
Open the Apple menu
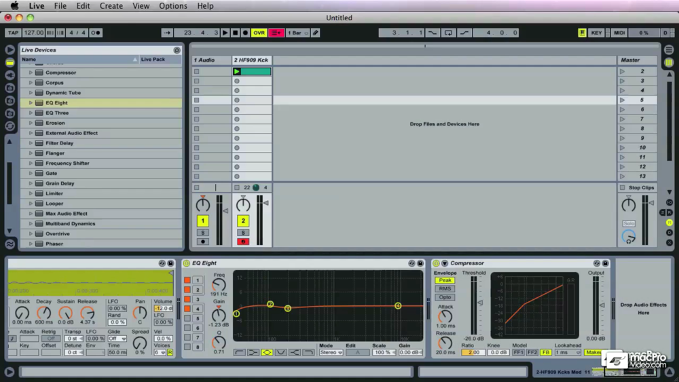coord(14,5)
